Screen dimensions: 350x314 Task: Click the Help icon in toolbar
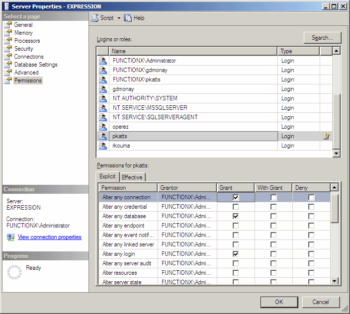click(x=128, y=18)
